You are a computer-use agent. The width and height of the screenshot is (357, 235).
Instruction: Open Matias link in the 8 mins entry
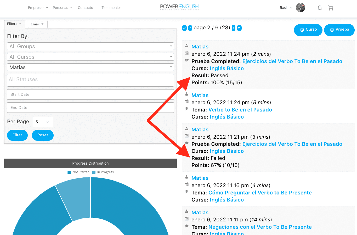[x=200, y=95]
